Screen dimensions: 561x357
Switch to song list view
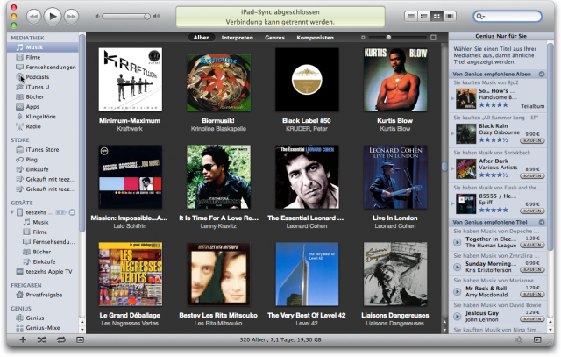coord(411,16)
